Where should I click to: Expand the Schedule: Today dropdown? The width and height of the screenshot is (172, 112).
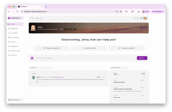[x=119, y=68]
